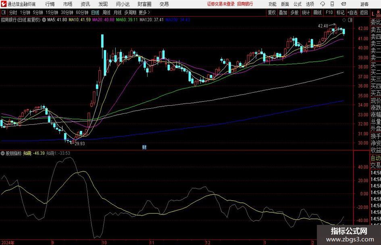Click month 12 on the time axis

point(208,243)
